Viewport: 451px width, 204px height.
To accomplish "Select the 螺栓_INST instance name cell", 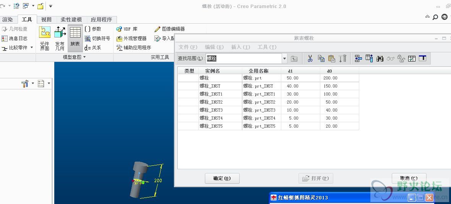I will [220, 86].
